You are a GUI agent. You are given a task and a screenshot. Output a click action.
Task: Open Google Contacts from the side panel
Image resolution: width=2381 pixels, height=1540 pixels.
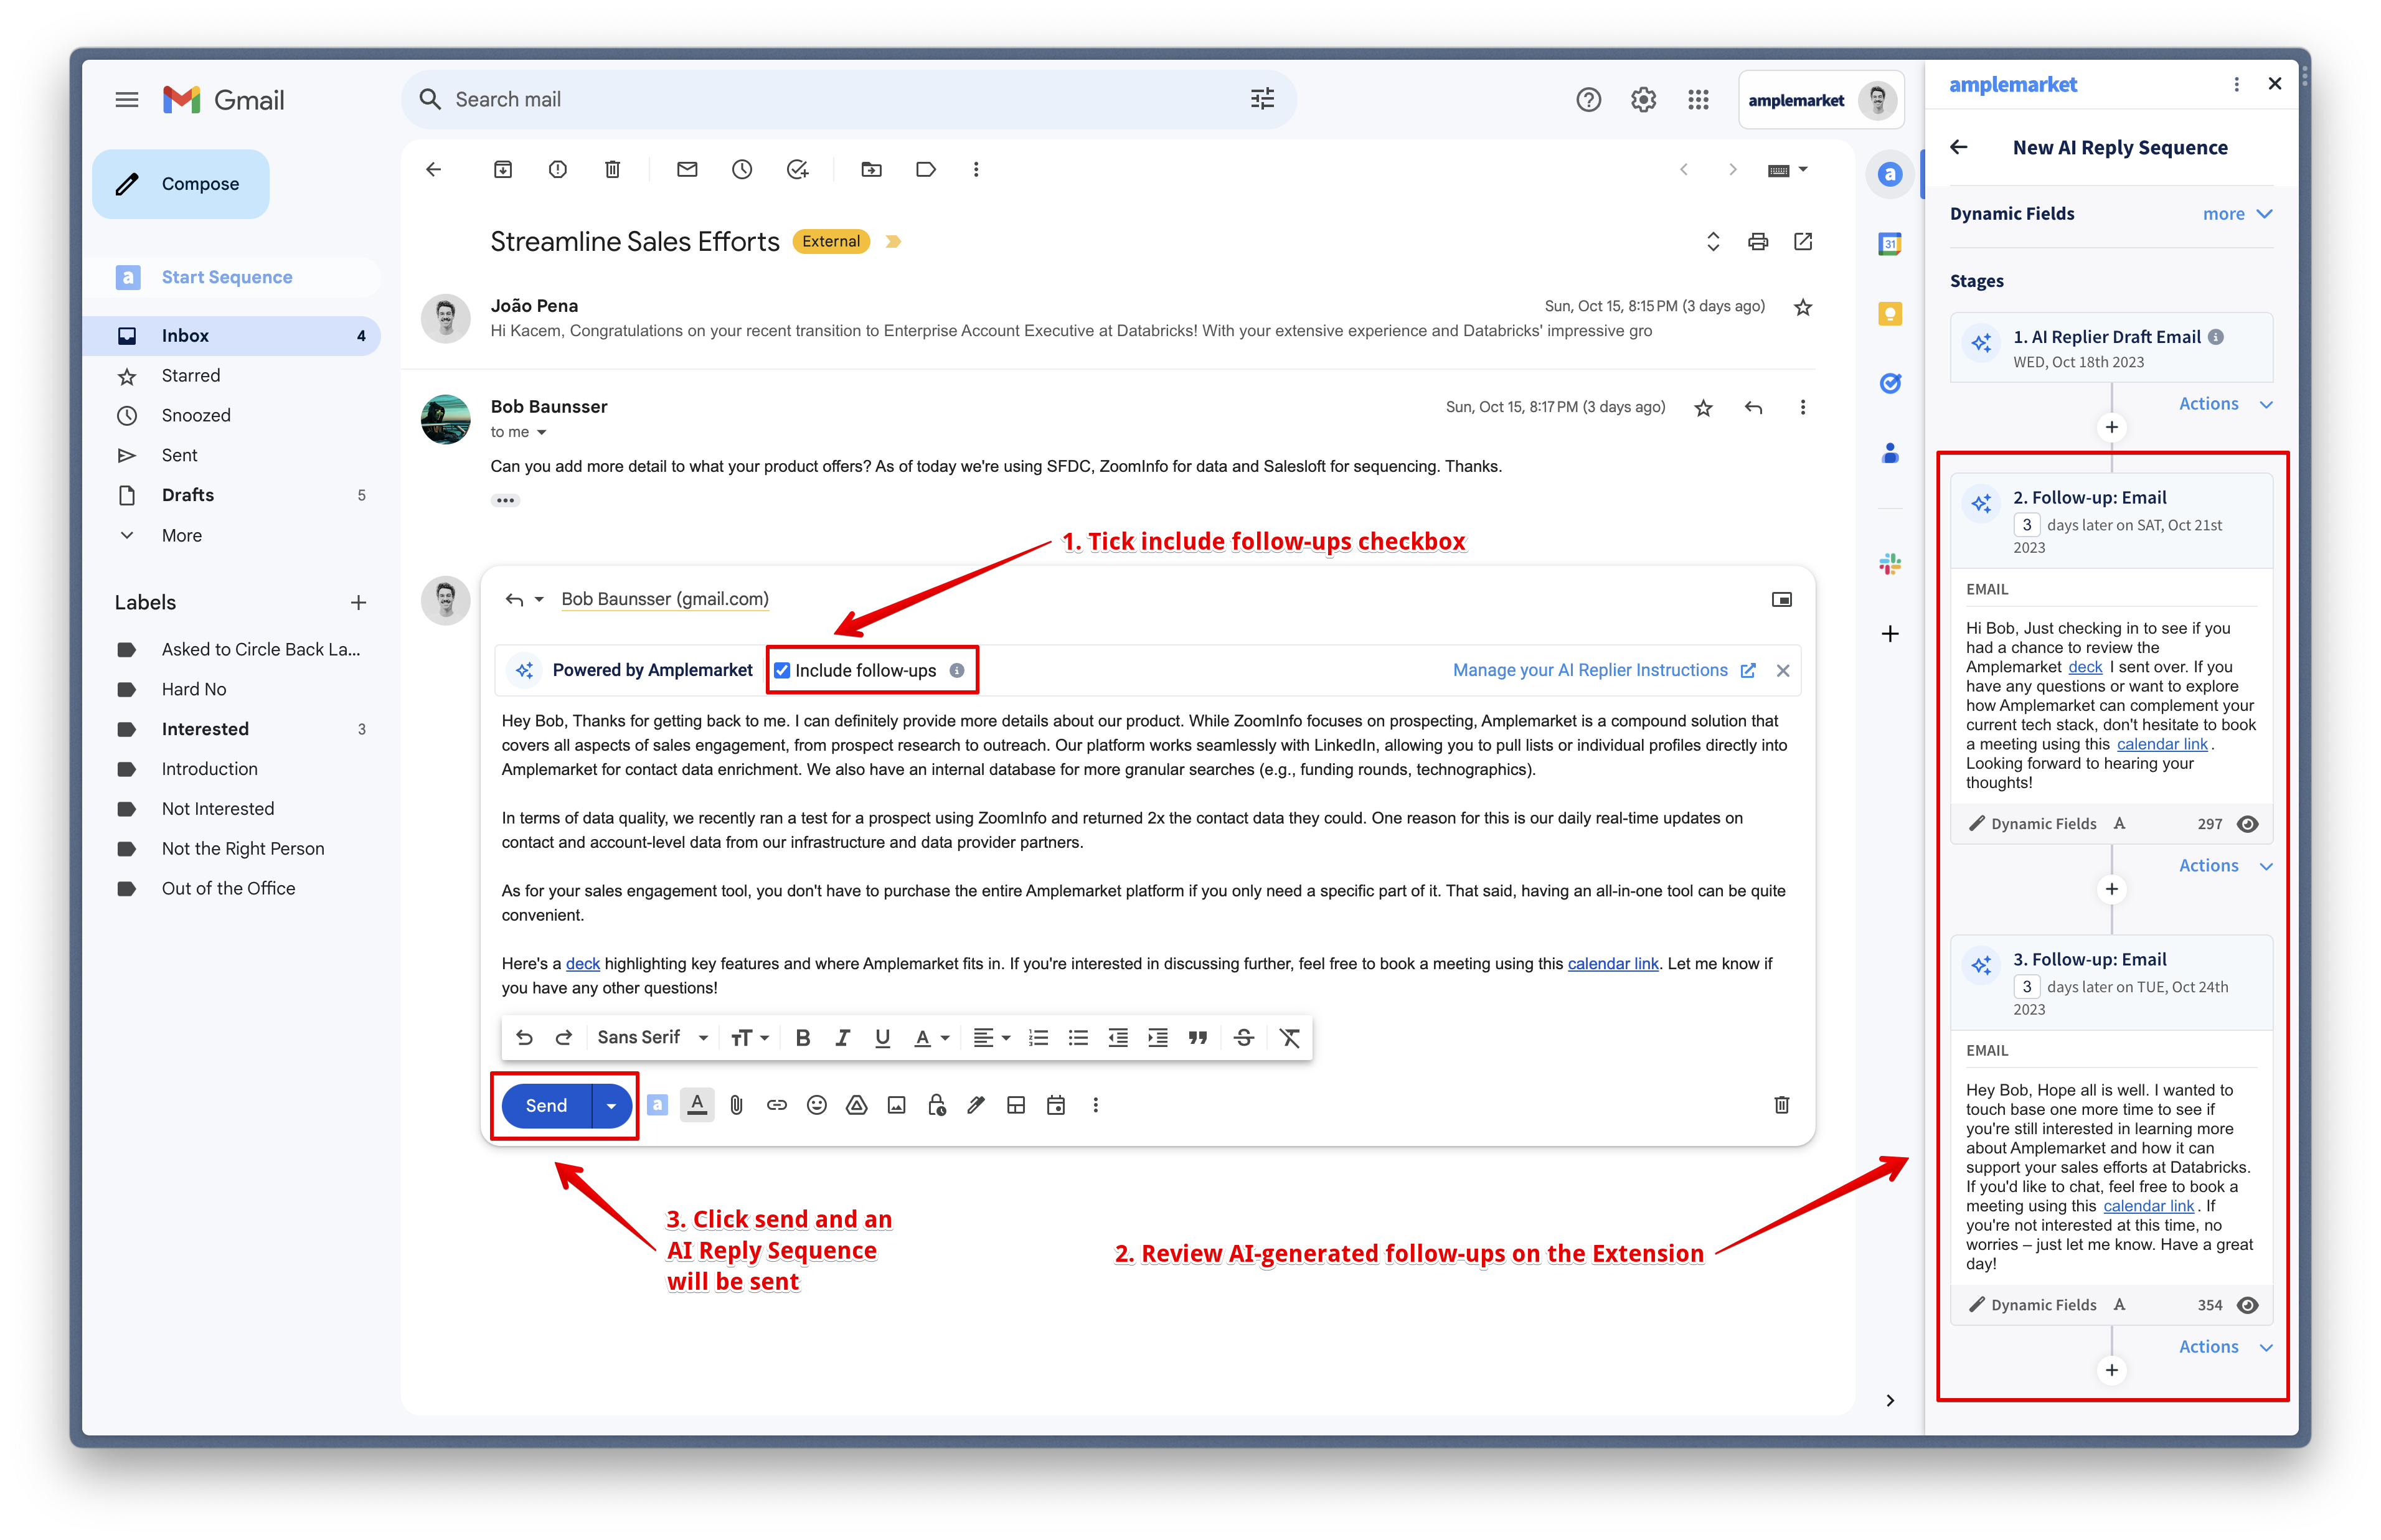1890,454
